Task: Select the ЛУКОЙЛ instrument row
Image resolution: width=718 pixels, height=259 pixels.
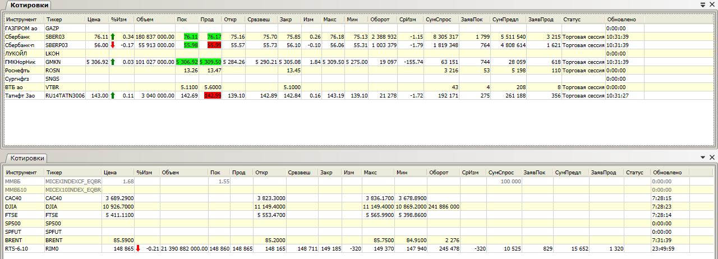Action: tap(359, 53)
